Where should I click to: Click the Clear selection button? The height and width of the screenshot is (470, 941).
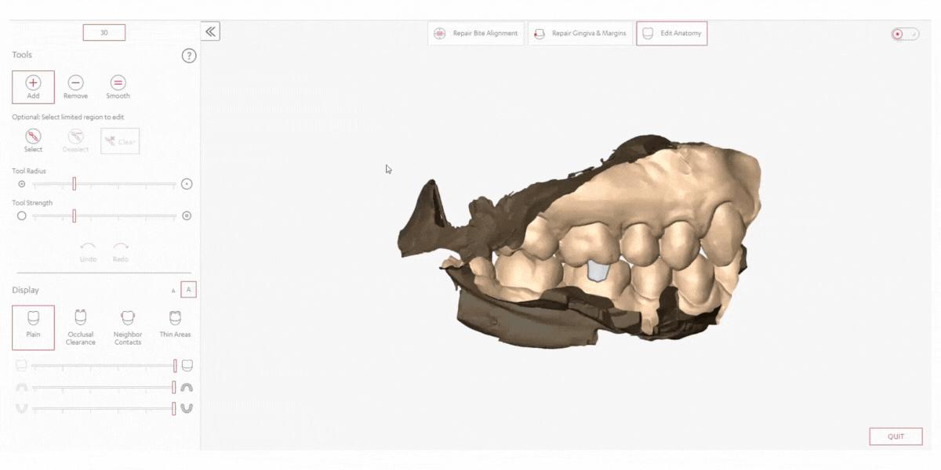[x=120, y=141]
